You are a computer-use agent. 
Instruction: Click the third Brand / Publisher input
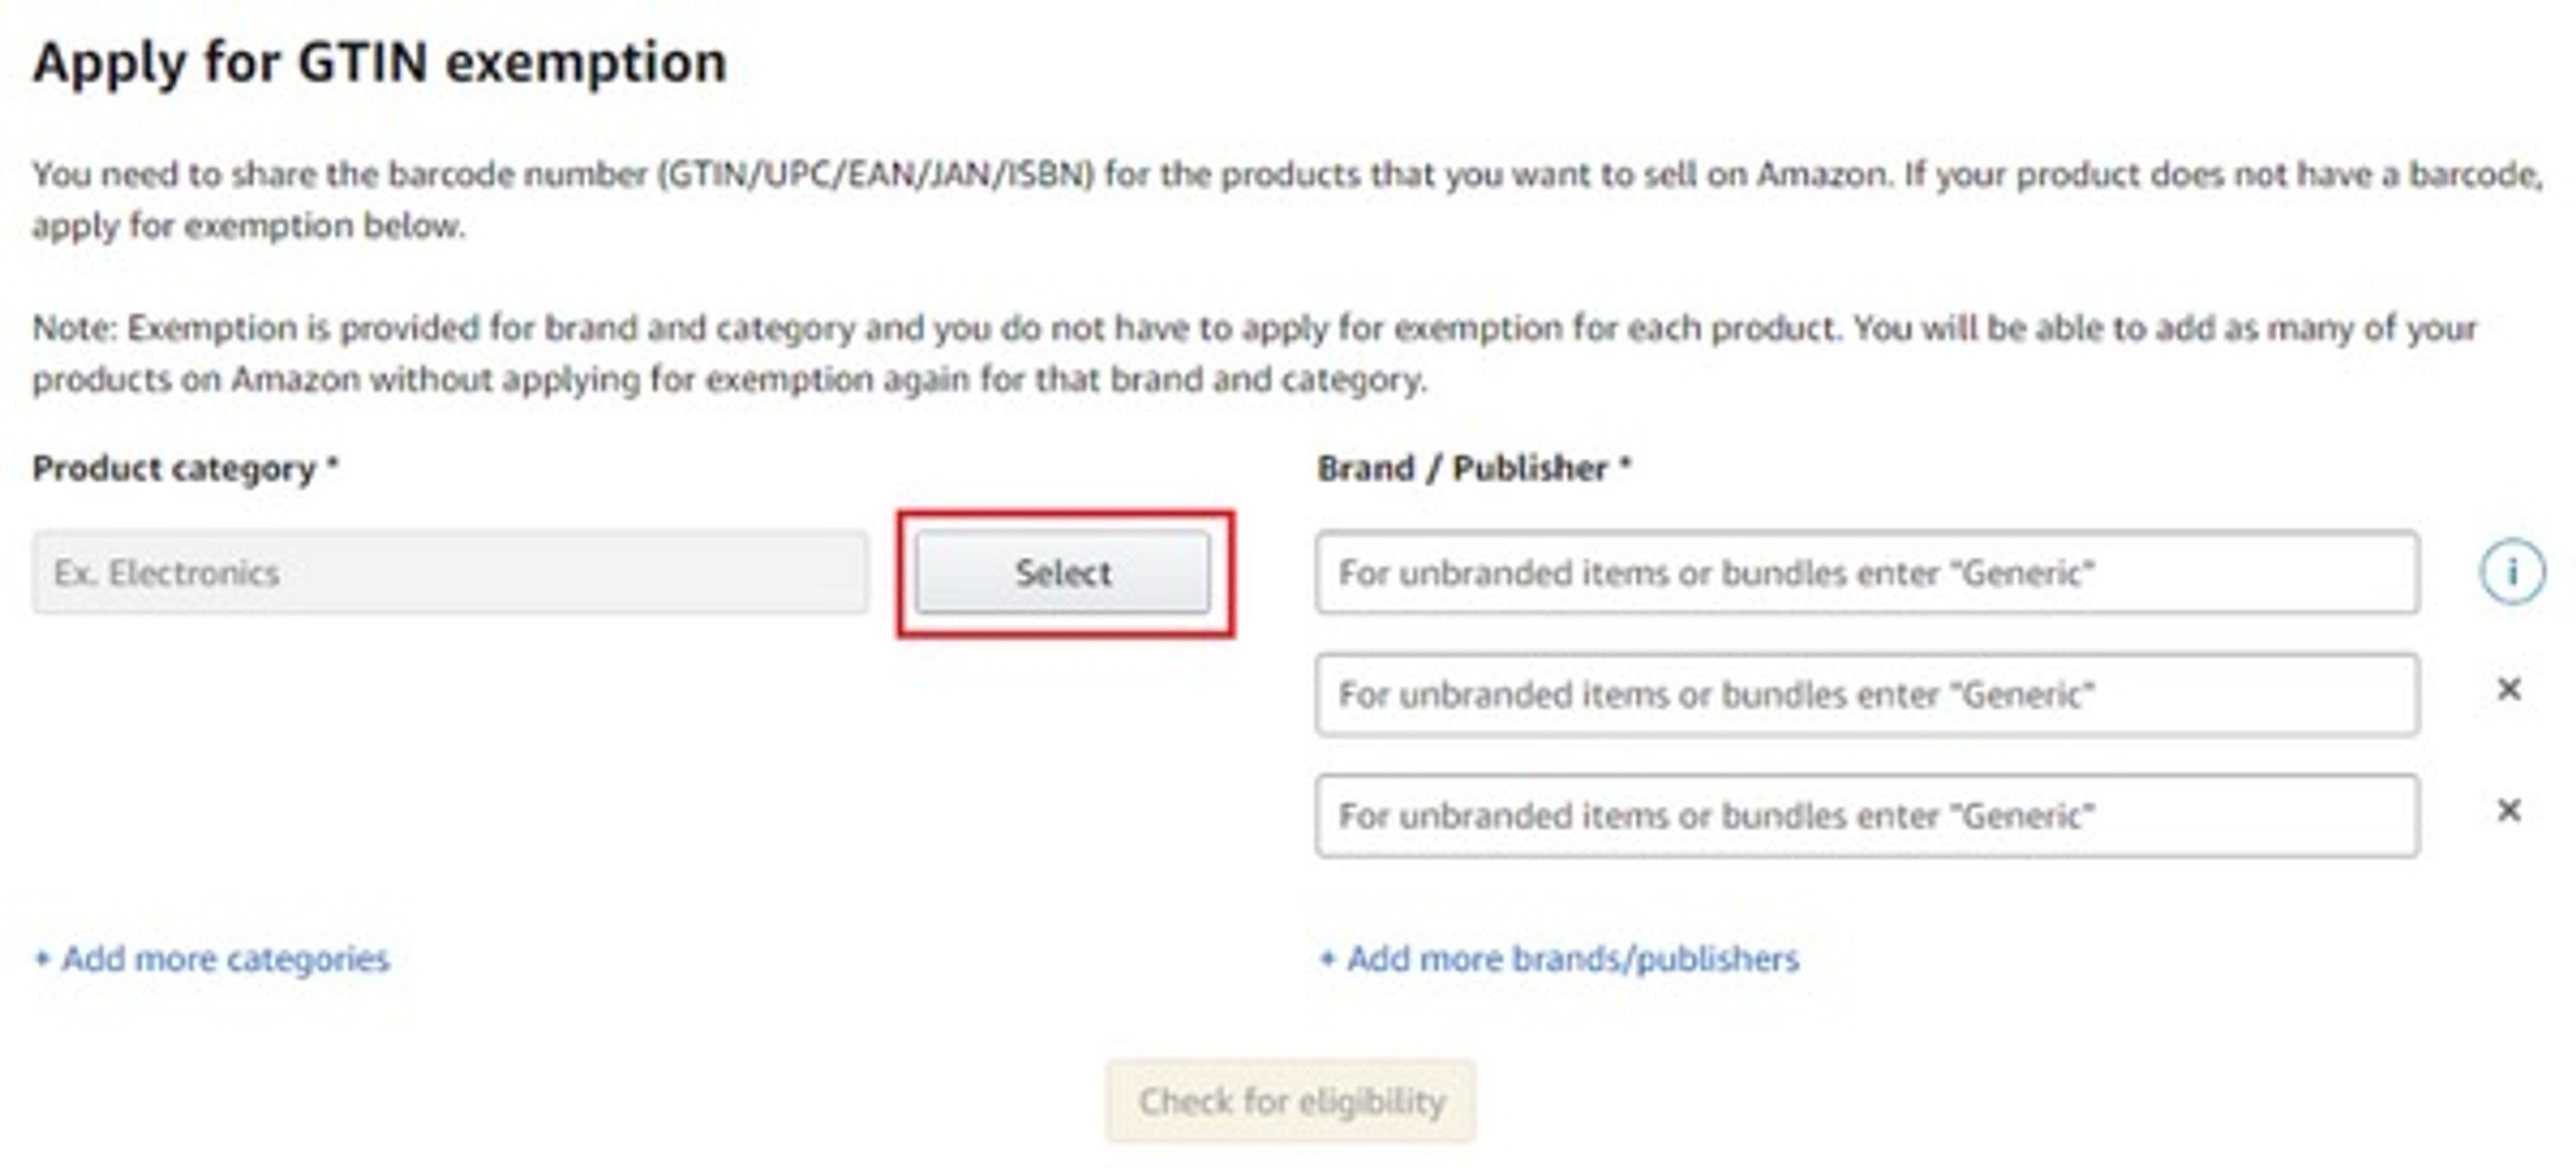pos(1866,815)
